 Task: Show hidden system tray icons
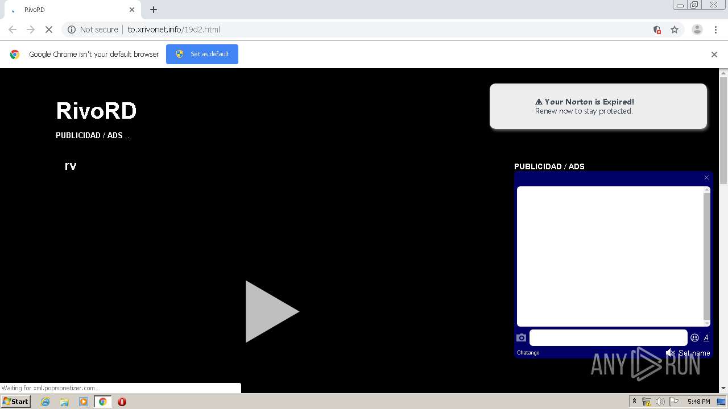pyautogui.click(x=634, y=402)
